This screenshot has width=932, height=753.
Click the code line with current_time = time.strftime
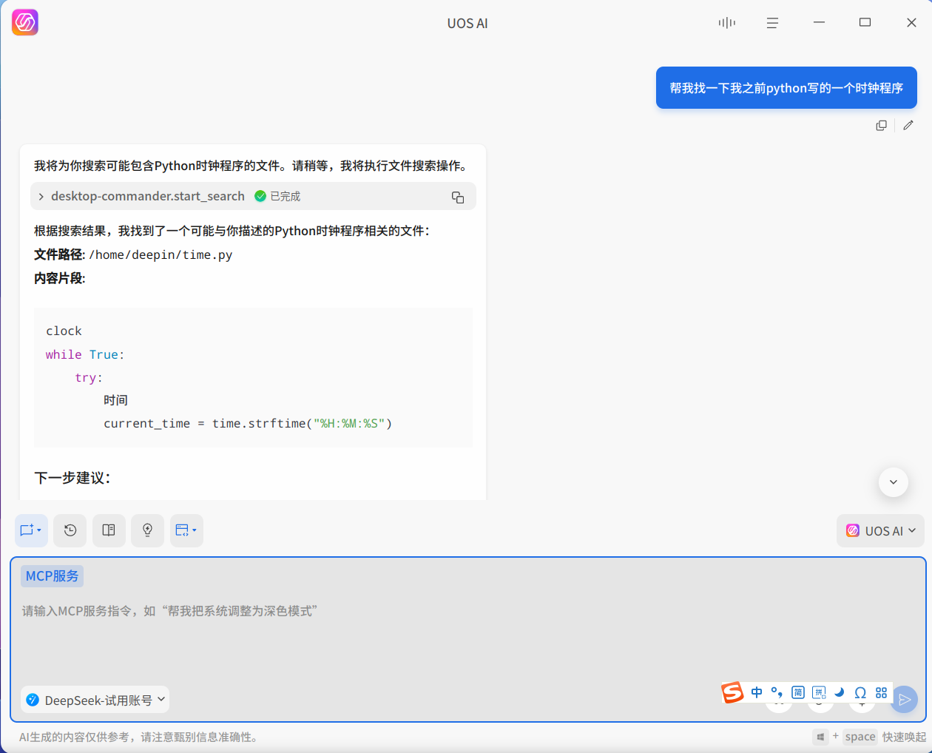tap(248, 424)
